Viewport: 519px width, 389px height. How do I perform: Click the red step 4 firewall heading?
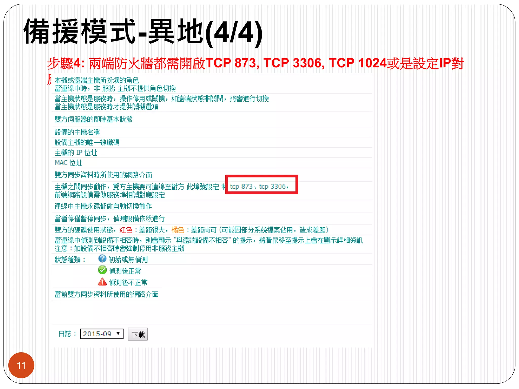click(x=255, y=63)
